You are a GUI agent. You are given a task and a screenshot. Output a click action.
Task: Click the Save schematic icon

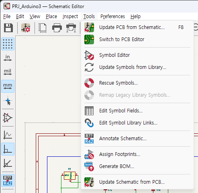click(8, 28)
